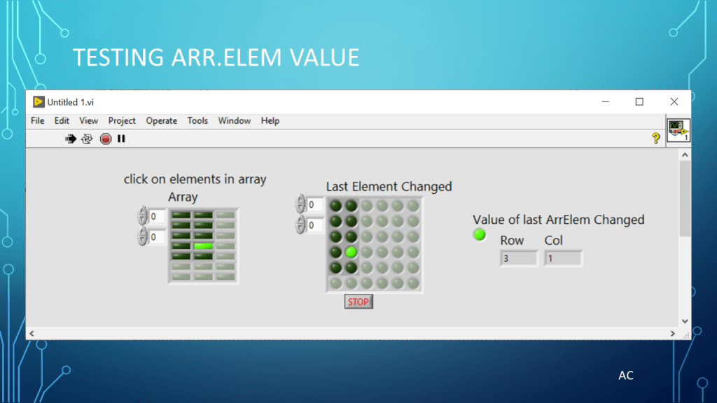Click the bright green LED in Last Element Changed
The width and height of the screenshot is (717, 403).
click(x=351, y=252)
